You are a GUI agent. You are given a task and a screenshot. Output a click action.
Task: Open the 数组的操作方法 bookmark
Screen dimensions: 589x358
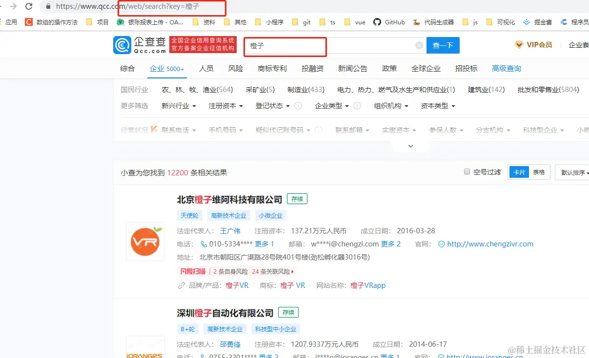coord(51,22)
